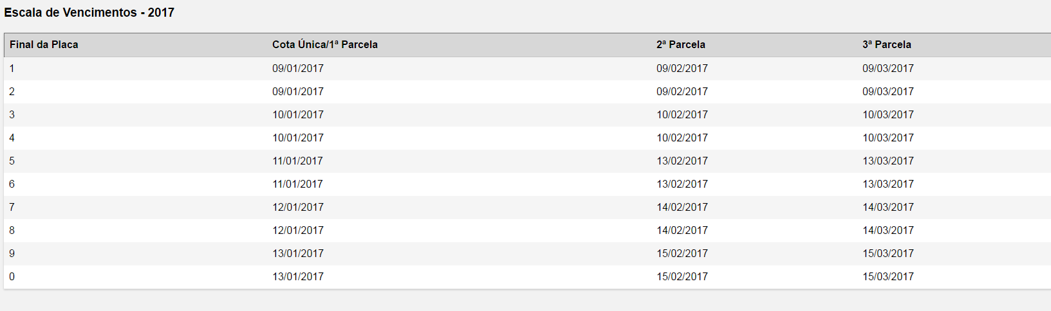Select the 15/02/2017 date in row 0
1051x311 pixels.
(x=682, y=276)
